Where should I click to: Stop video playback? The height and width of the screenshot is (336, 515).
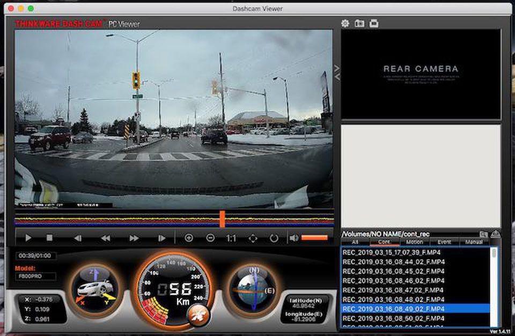coord(49,238)
